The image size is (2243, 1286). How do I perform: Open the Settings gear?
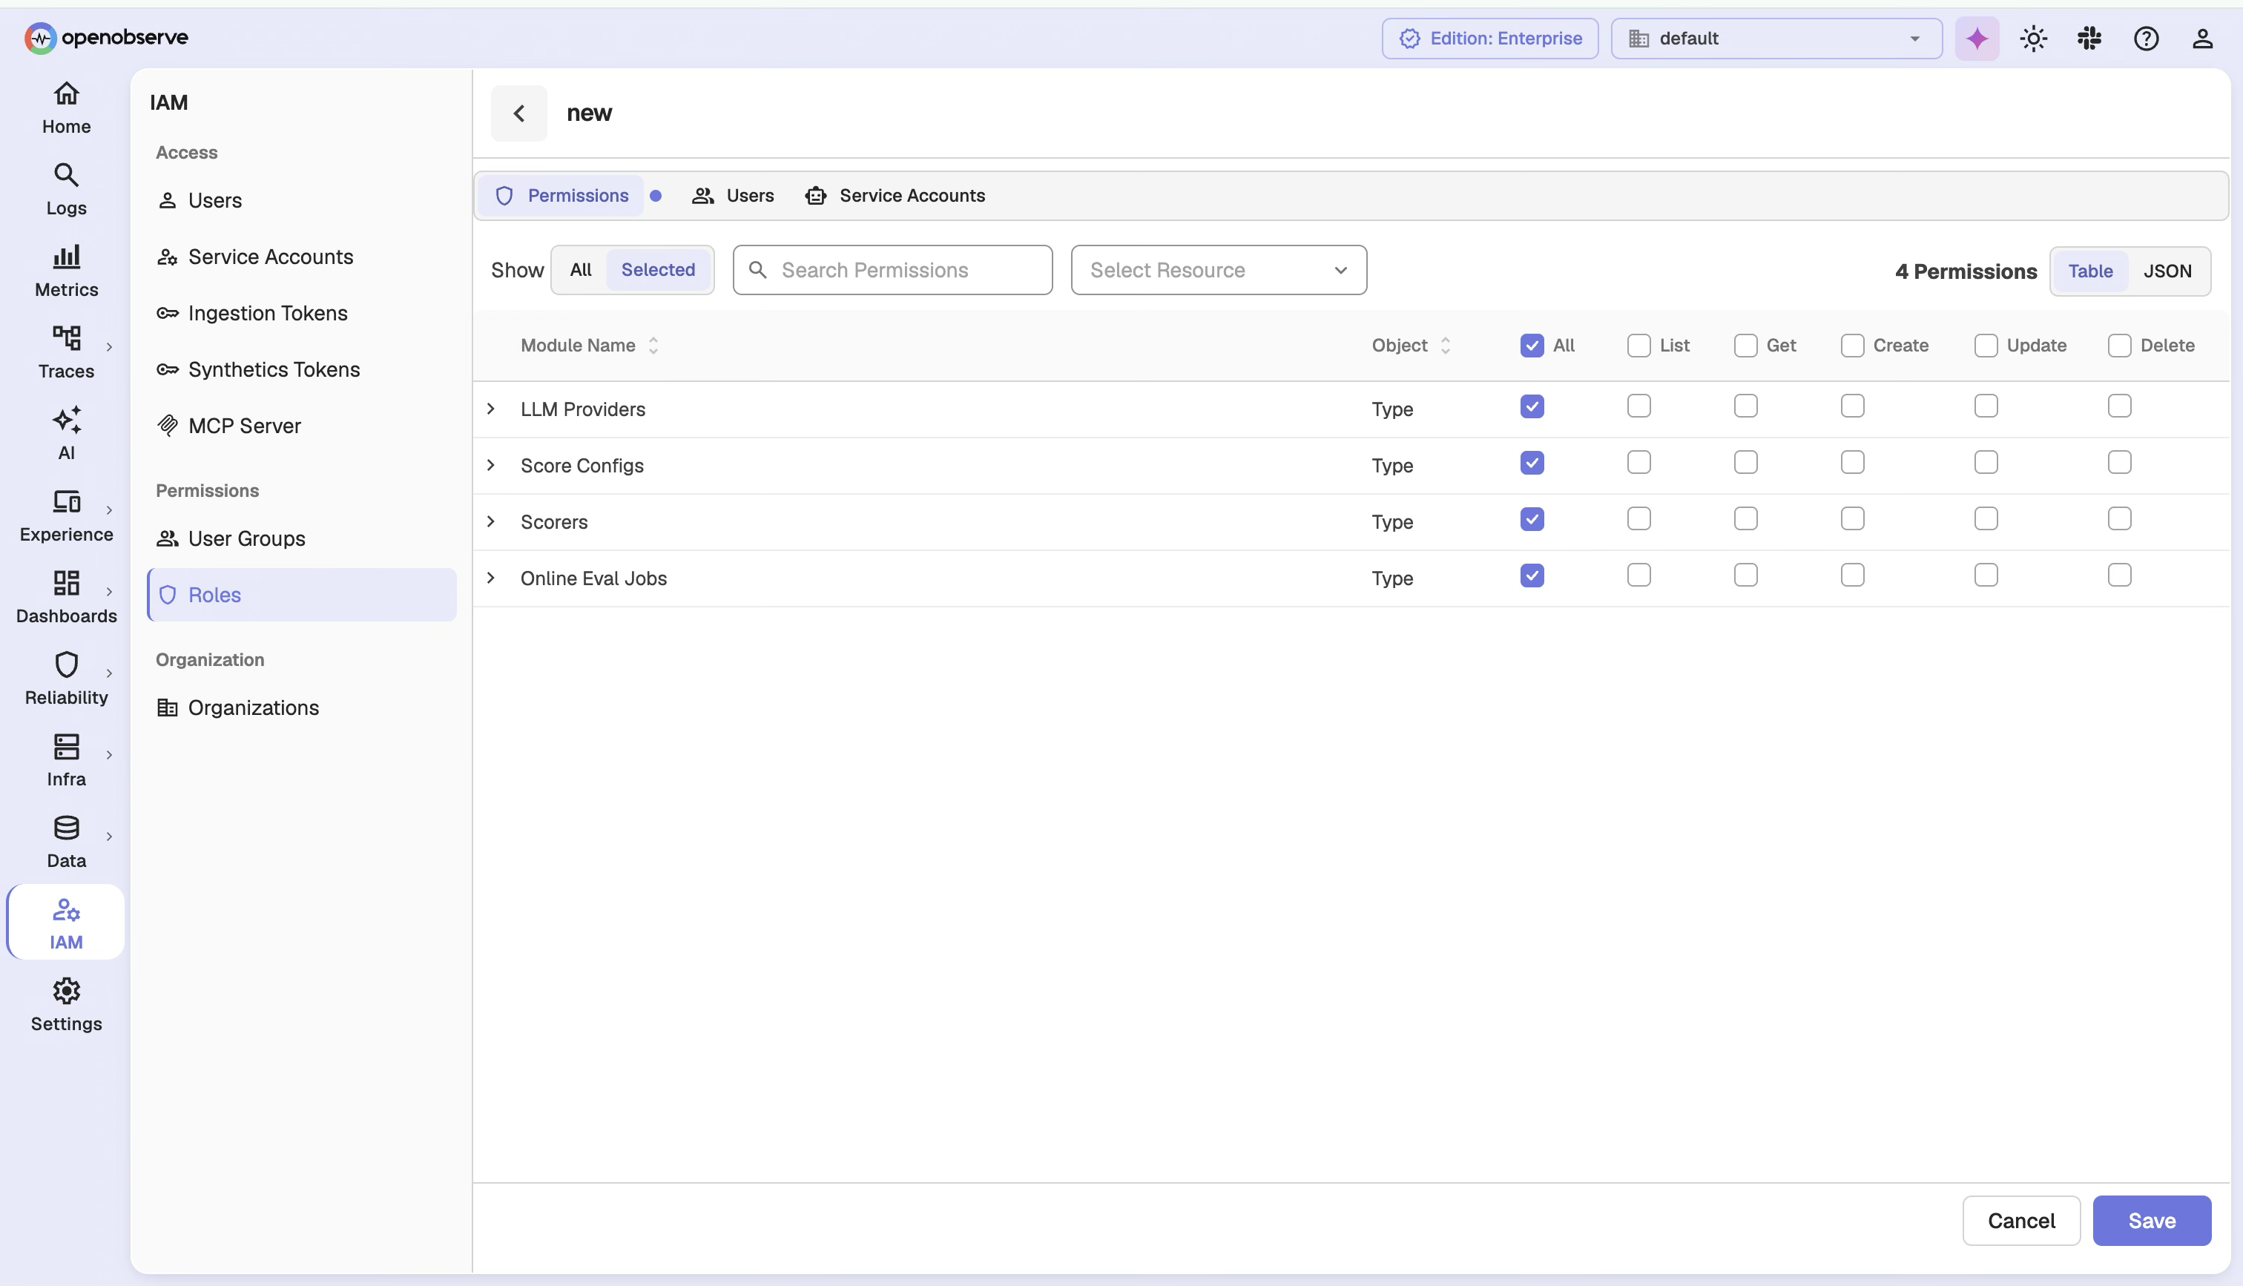point(66,991)
